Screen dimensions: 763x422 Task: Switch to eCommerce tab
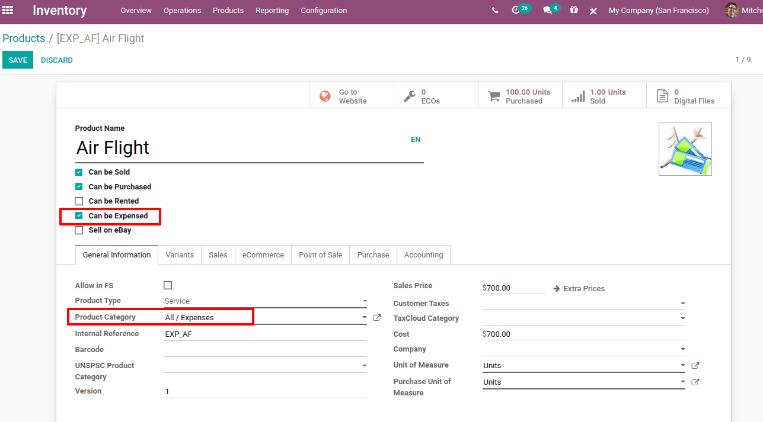(x=263, y=255)
